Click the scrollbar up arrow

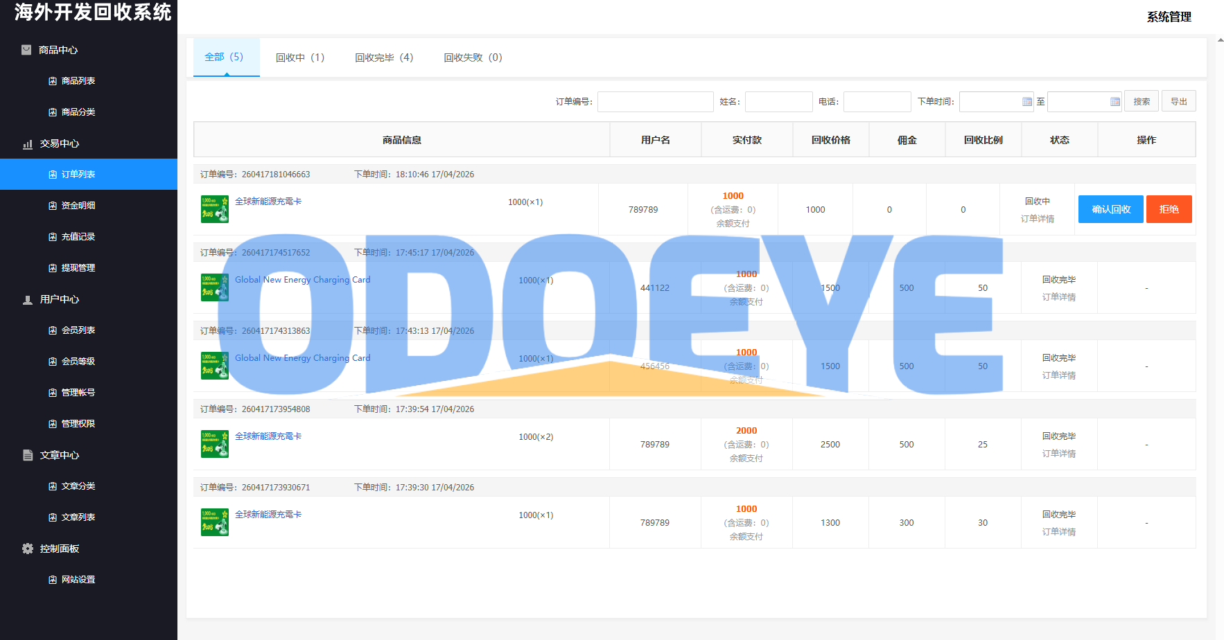pyautogui.click(x=1221, y=41)
